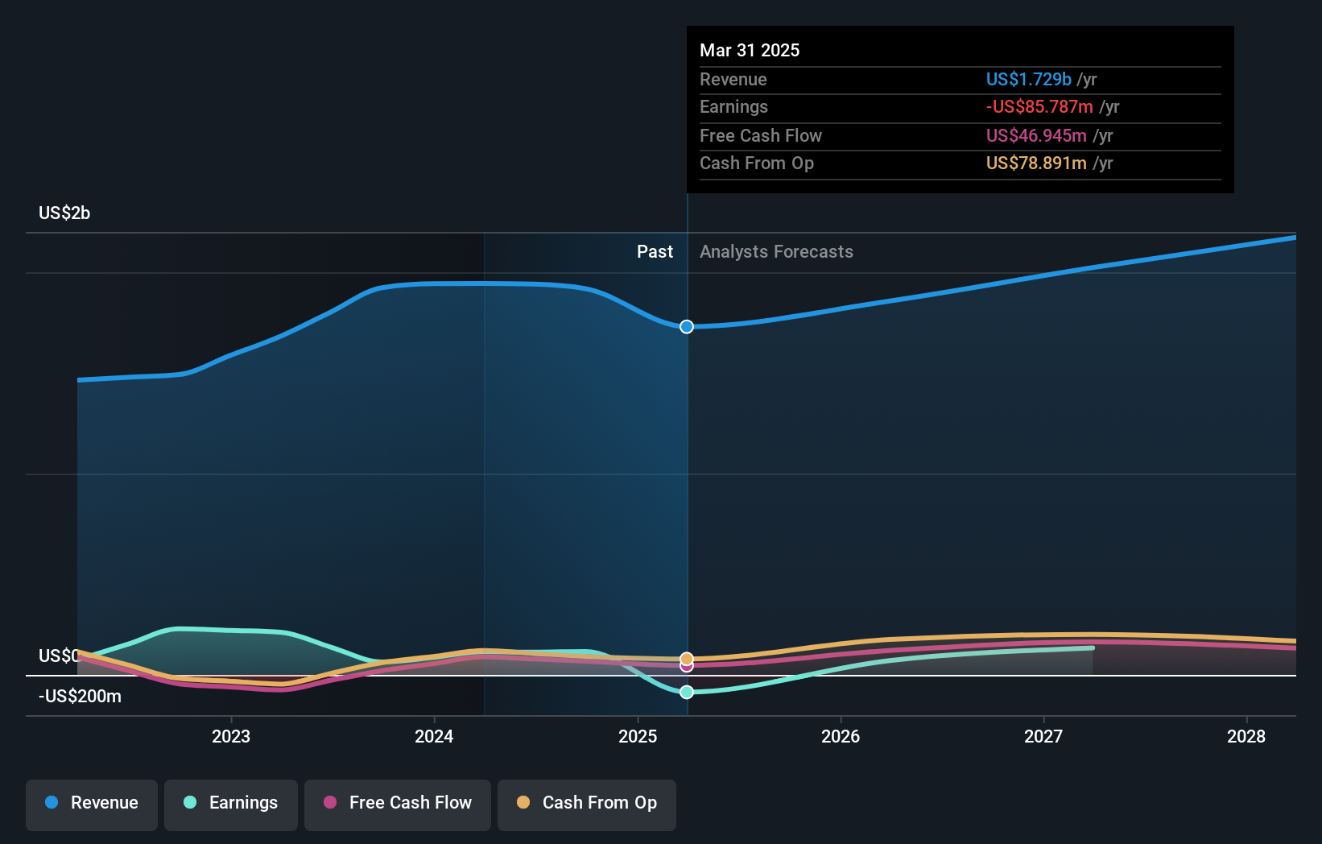
Task: Click the 2025 x-axis label
Action: (x=638, y=736)
